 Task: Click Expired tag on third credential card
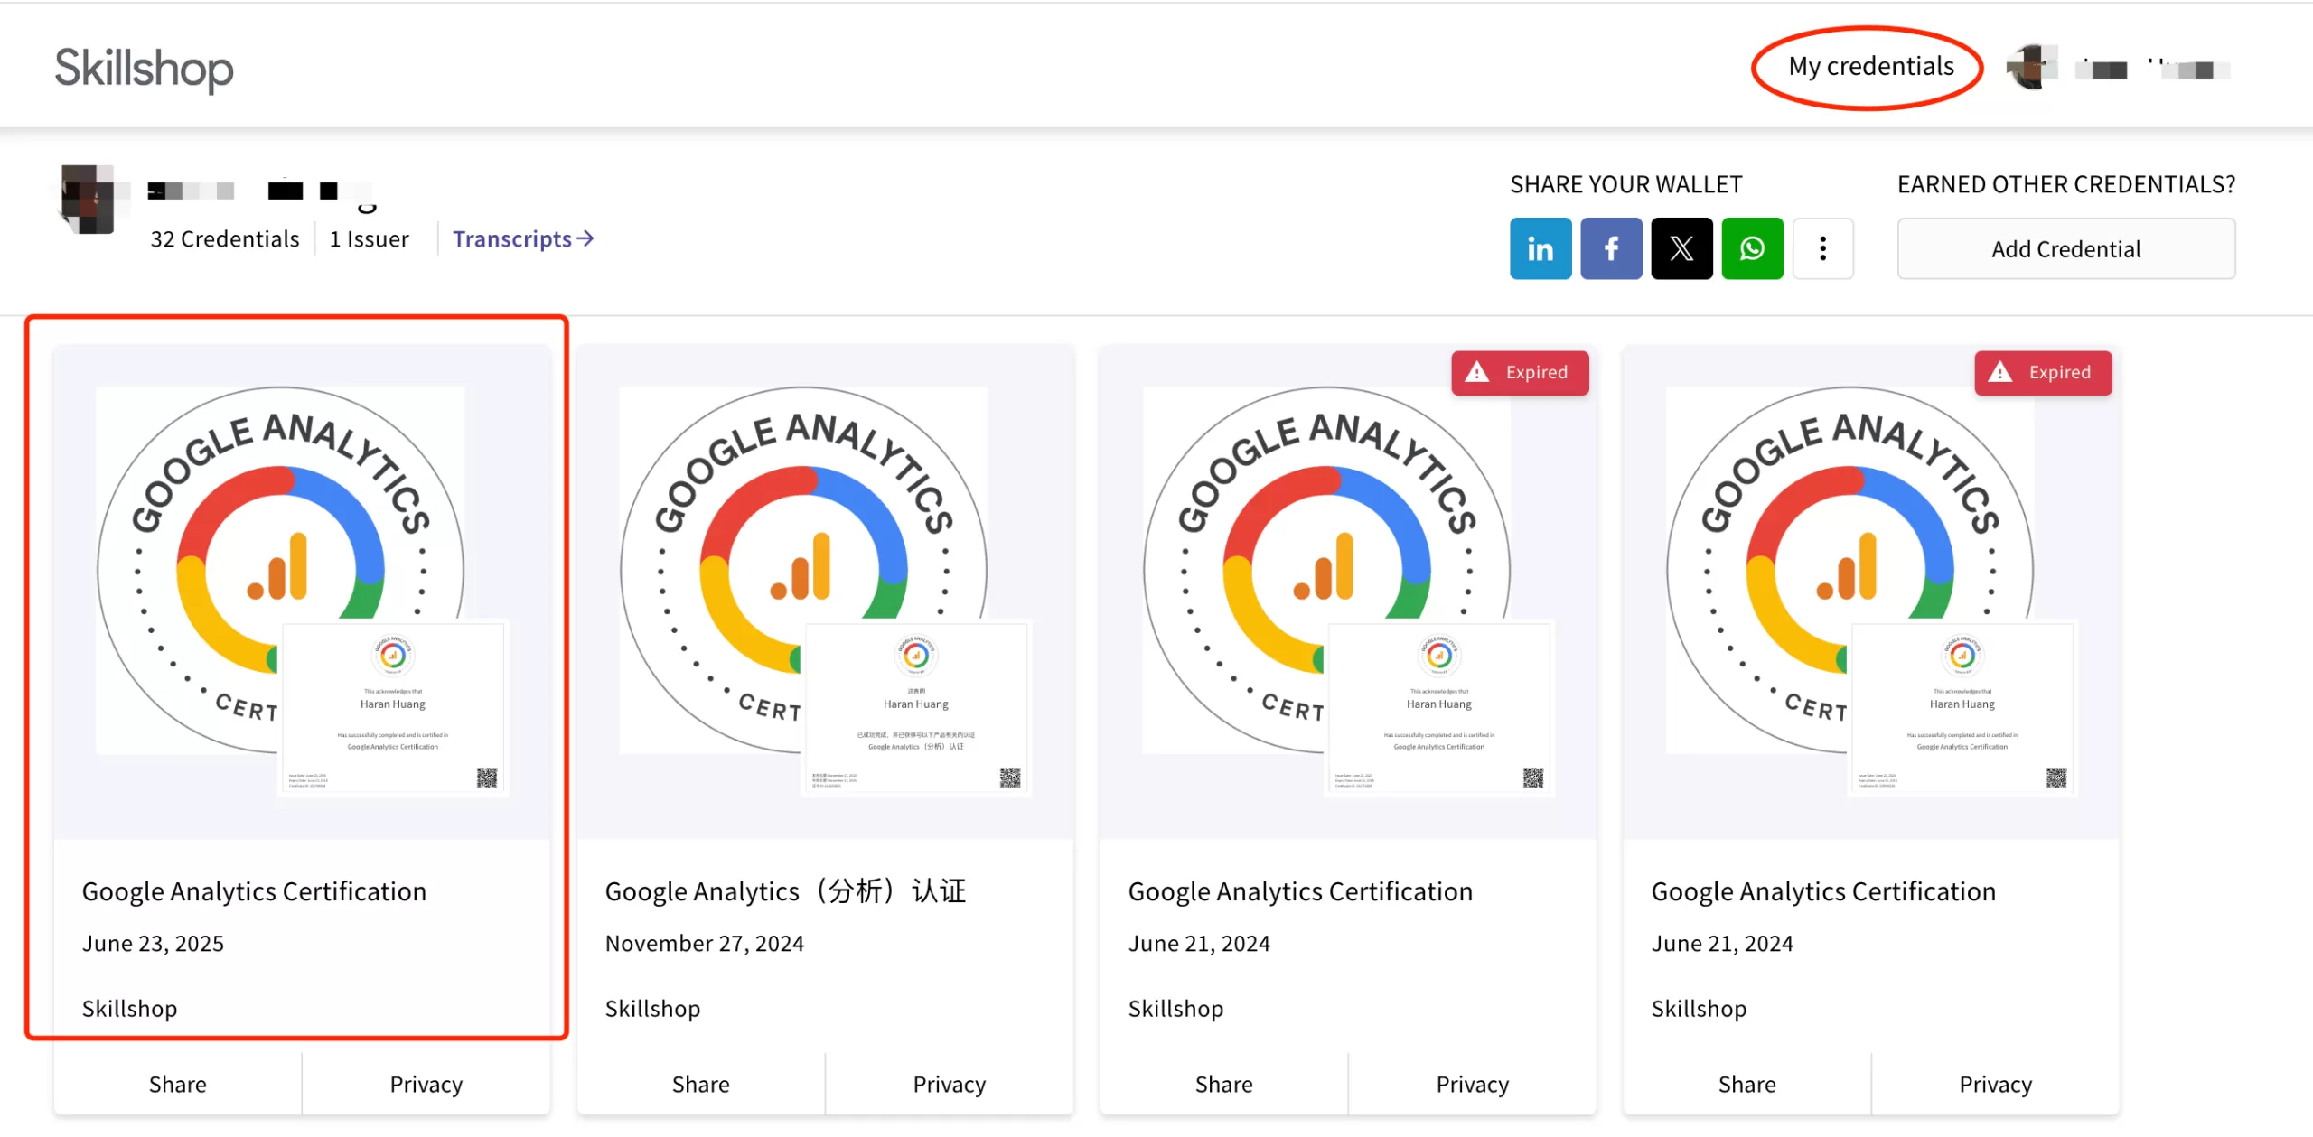pyautogui.click(x=1520, y=372)
